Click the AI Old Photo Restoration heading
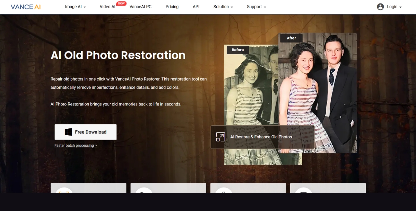Screen dimensions: 416x211 118,55
